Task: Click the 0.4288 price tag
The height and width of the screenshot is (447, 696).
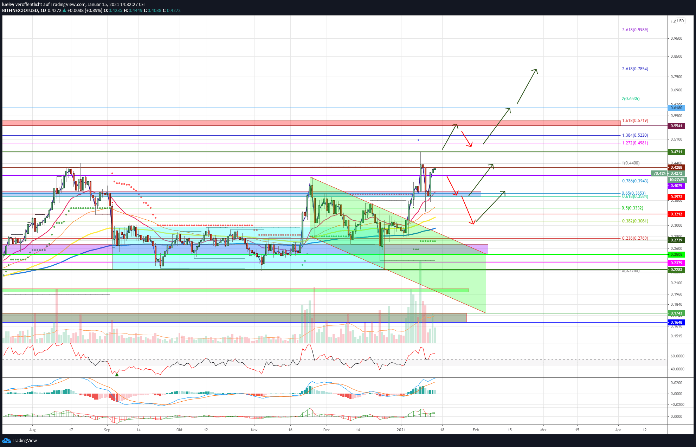Action: [x=676, y=168]
